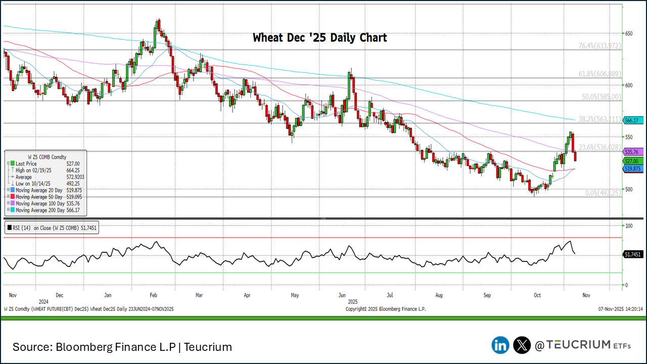Click the green 527.00 last price tag

point(632,161)
